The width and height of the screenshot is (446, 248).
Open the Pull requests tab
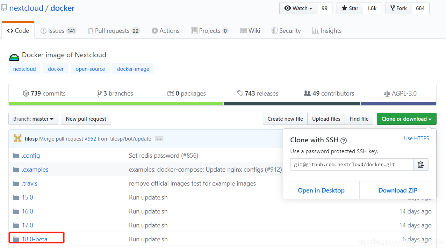(114, 31)
